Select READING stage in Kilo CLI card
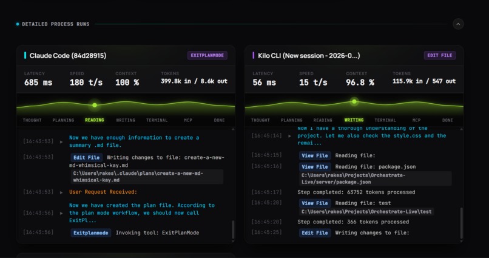This screenshot has height=258, width=489. tap(323, 120)
